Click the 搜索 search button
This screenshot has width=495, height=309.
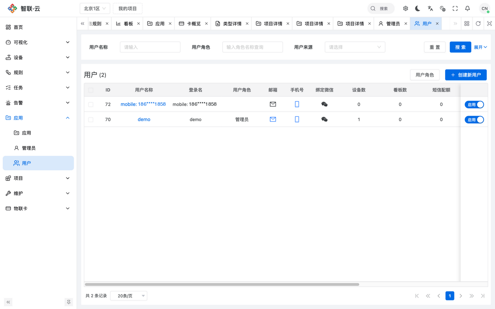(460, 47)
